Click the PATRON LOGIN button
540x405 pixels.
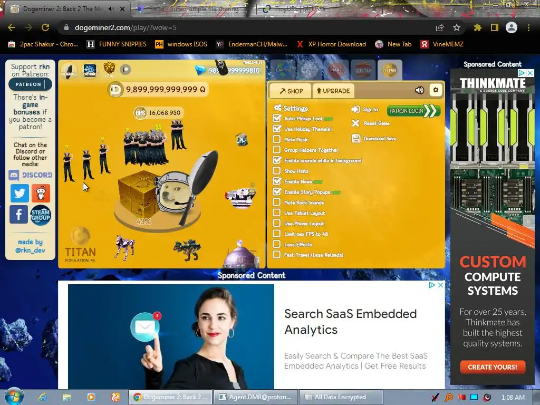pyautogui.click(x=413, y=111)
